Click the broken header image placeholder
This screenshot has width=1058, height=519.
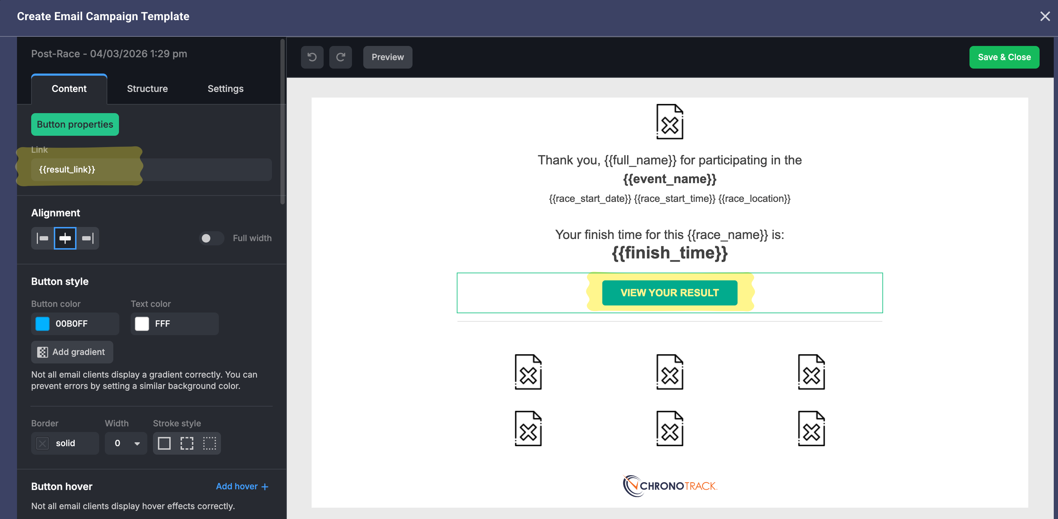click(x=669, y=122)
